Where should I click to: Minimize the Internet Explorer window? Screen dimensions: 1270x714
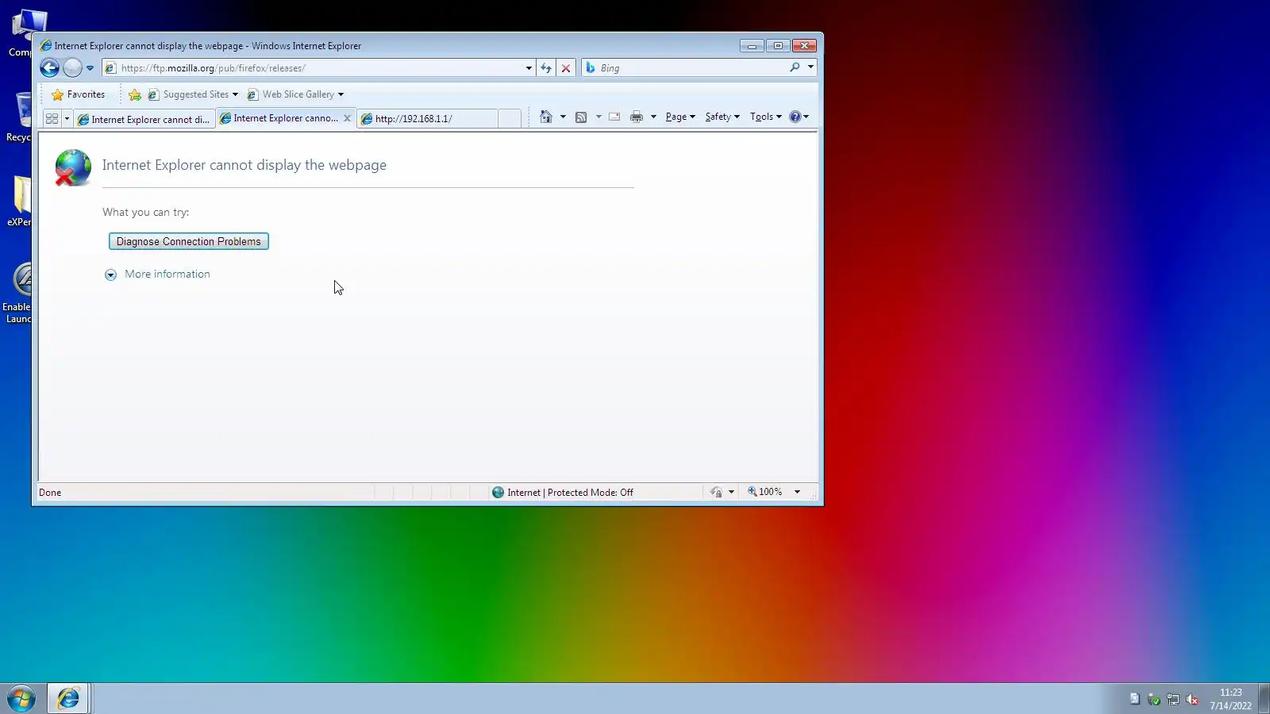[x=752, y=46]
